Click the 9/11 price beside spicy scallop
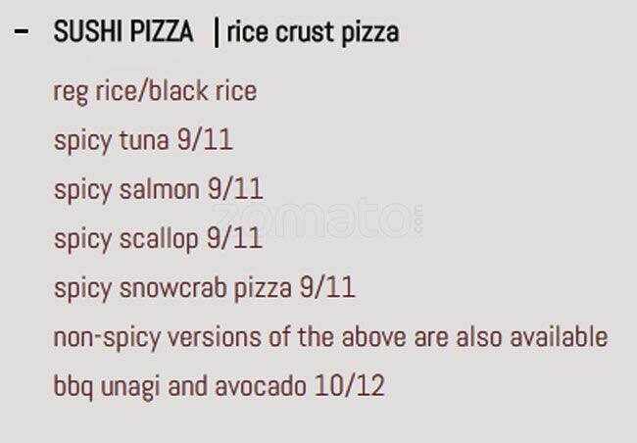Viewport: 637px width, 443px height. click(x=234, y=238)
